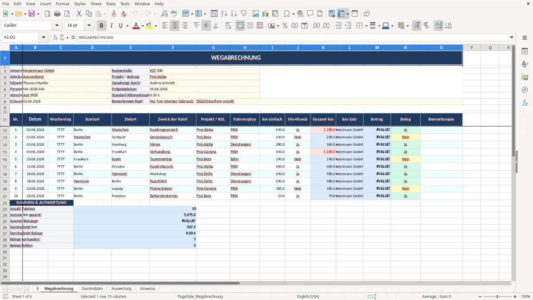Export directly as PDF
Screen dimensions: 533x300
click(x=48, y=14)
